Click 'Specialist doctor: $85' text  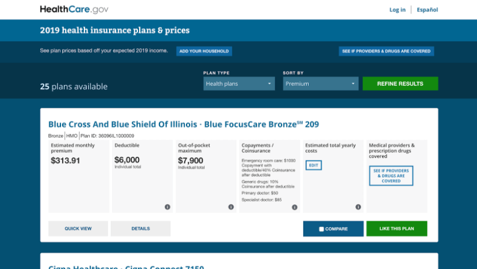[262, 200]
